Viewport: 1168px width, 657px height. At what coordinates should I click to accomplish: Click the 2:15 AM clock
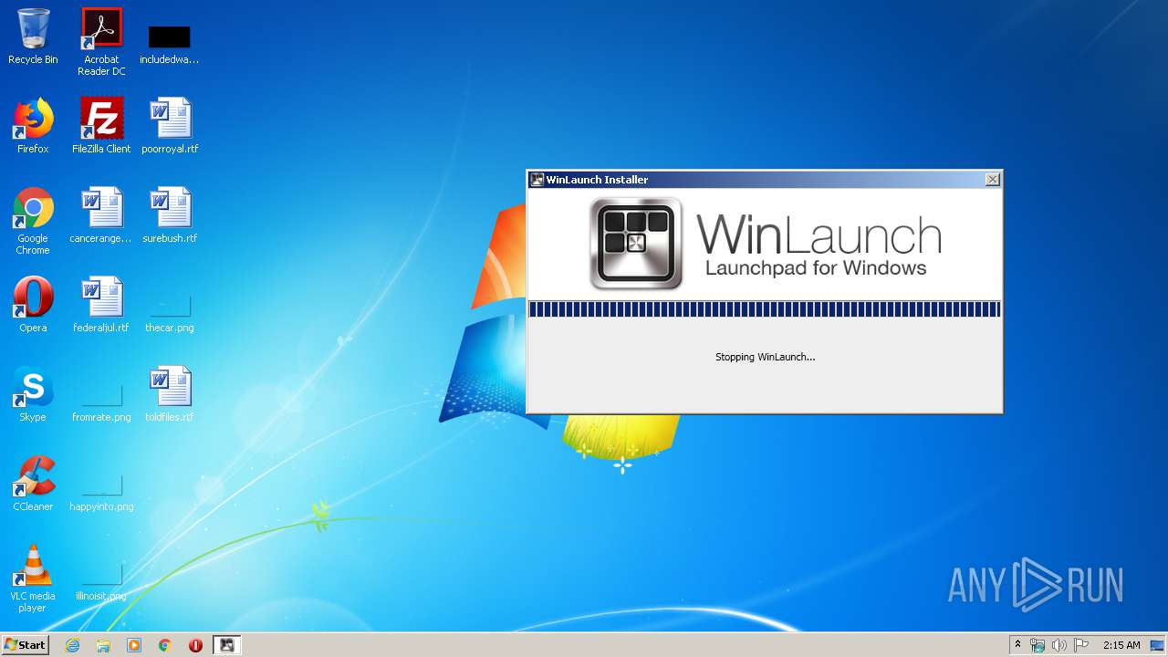tap(1121, 645)
